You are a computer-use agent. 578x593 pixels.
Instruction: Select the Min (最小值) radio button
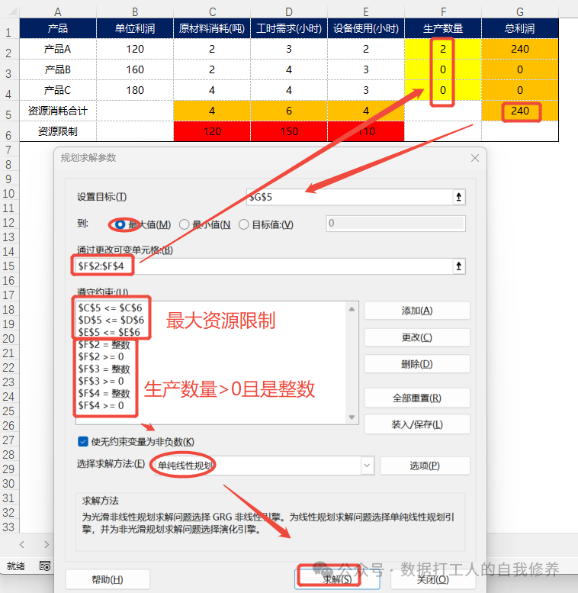point(184,224)
